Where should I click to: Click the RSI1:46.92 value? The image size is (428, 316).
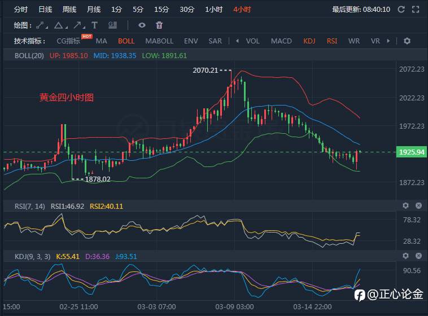(x=67, y=207)
